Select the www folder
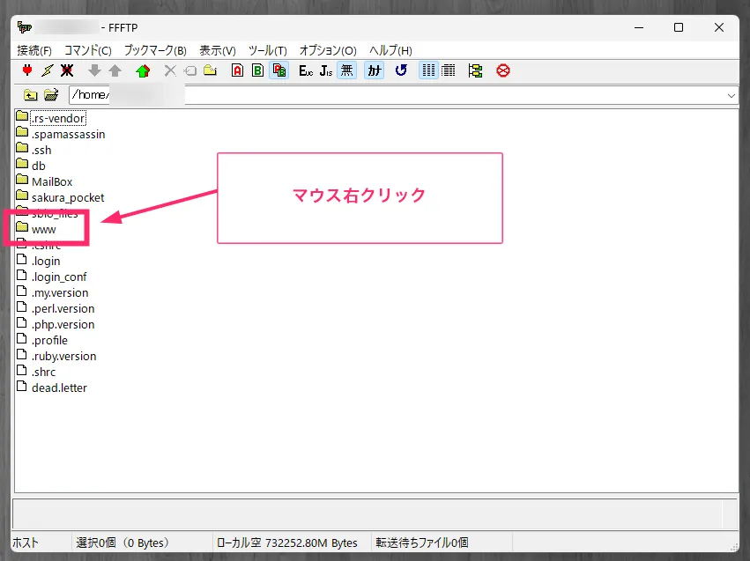The width and height of the screenshot is (750, 561). click(x=43, y=229)
